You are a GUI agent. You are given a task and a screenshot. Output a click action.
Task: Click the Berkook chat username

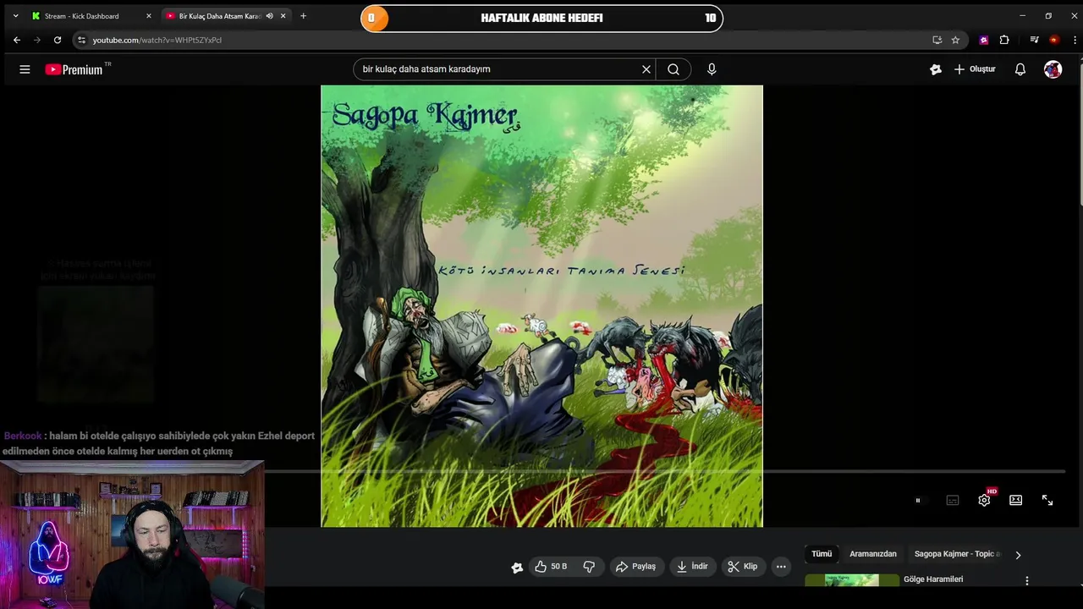(23, 436)
